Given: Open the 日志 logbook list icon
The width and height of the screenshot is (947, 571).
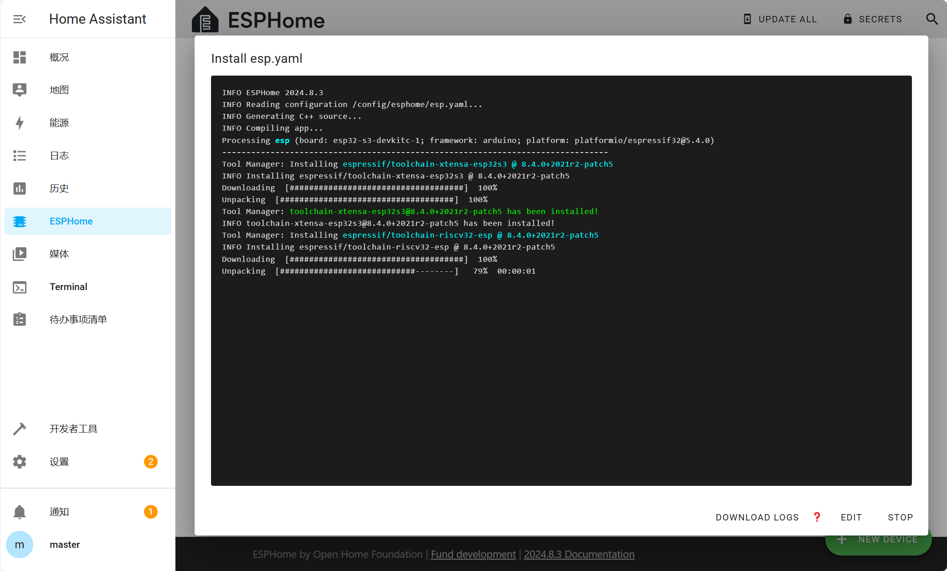Looking at the screenshot, I should pos(20,156).
